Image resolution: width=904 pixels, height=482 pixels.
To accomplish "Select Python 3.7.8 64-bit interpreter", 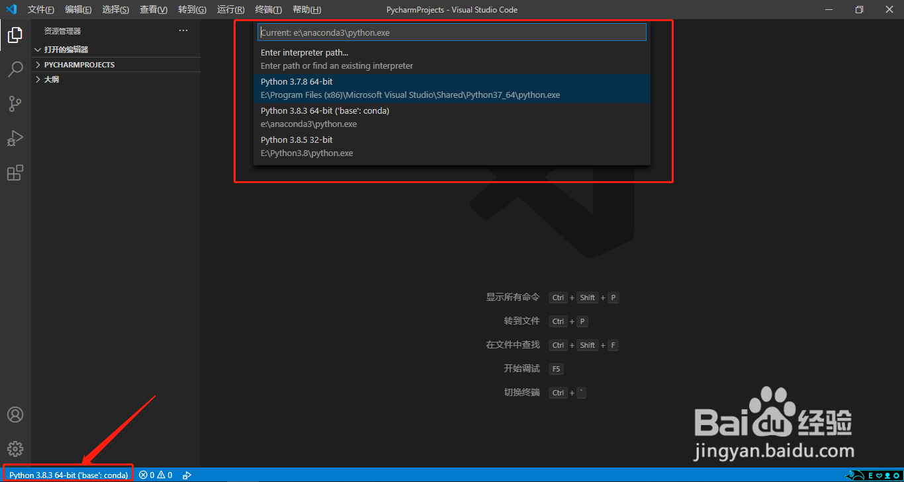I will pos(451,88).
